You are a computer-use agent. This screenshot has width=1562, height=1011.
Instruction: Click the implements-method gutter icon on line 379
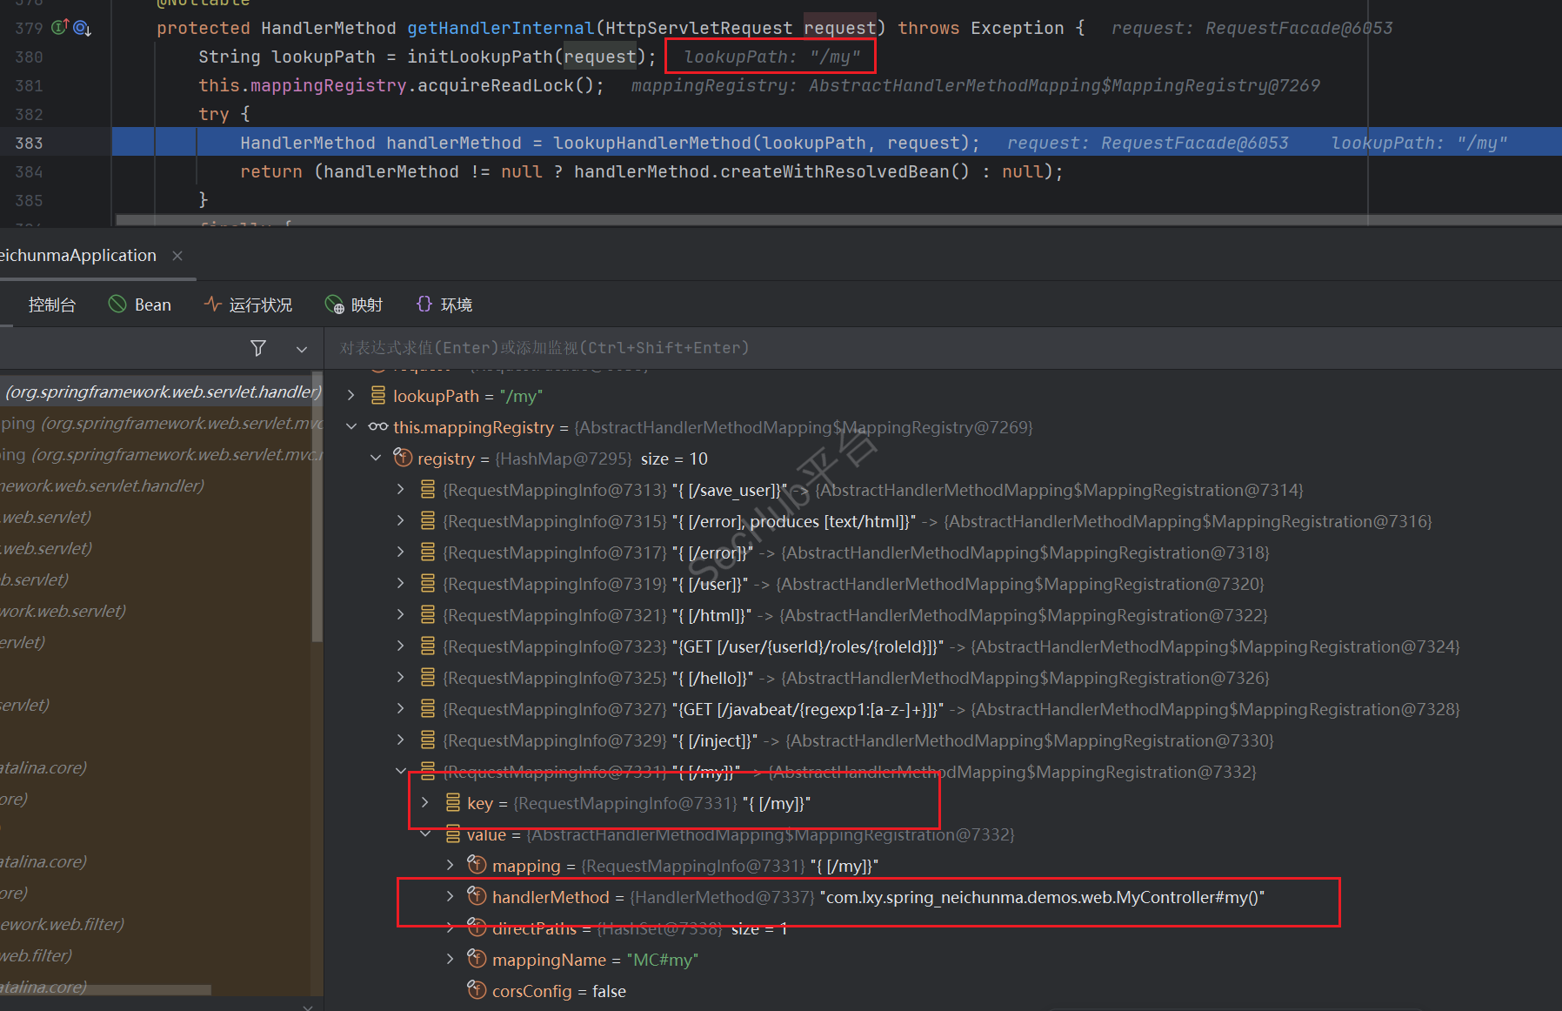coord(60,28)
